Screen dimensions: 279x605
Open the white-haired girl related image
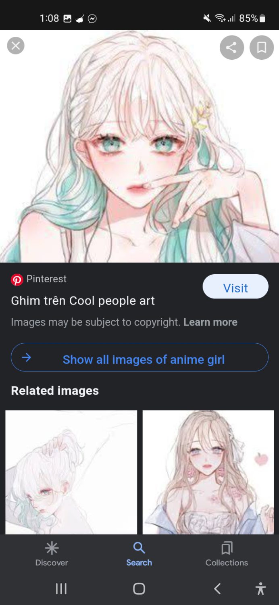pyautogui.click(x=71, y=472)
